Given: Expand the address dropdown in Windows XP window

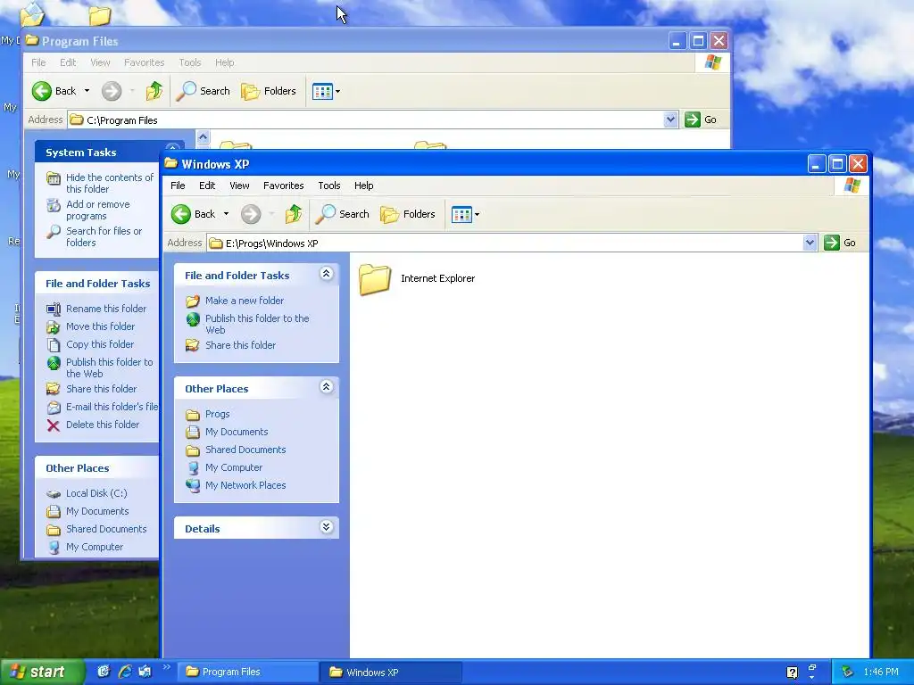Looking at the screenshot, I should click(x=810, y=243).
